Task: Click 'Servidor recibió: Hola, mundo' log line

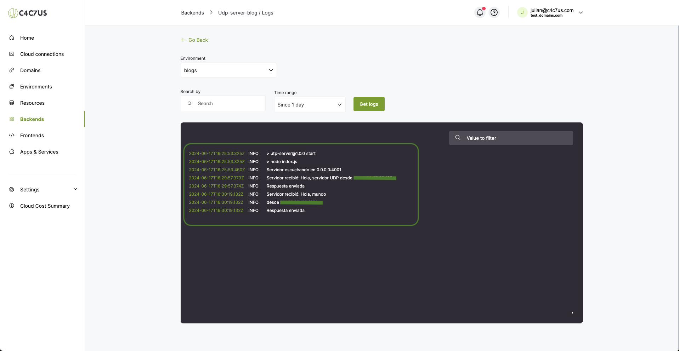Action: tap(296, 194)
